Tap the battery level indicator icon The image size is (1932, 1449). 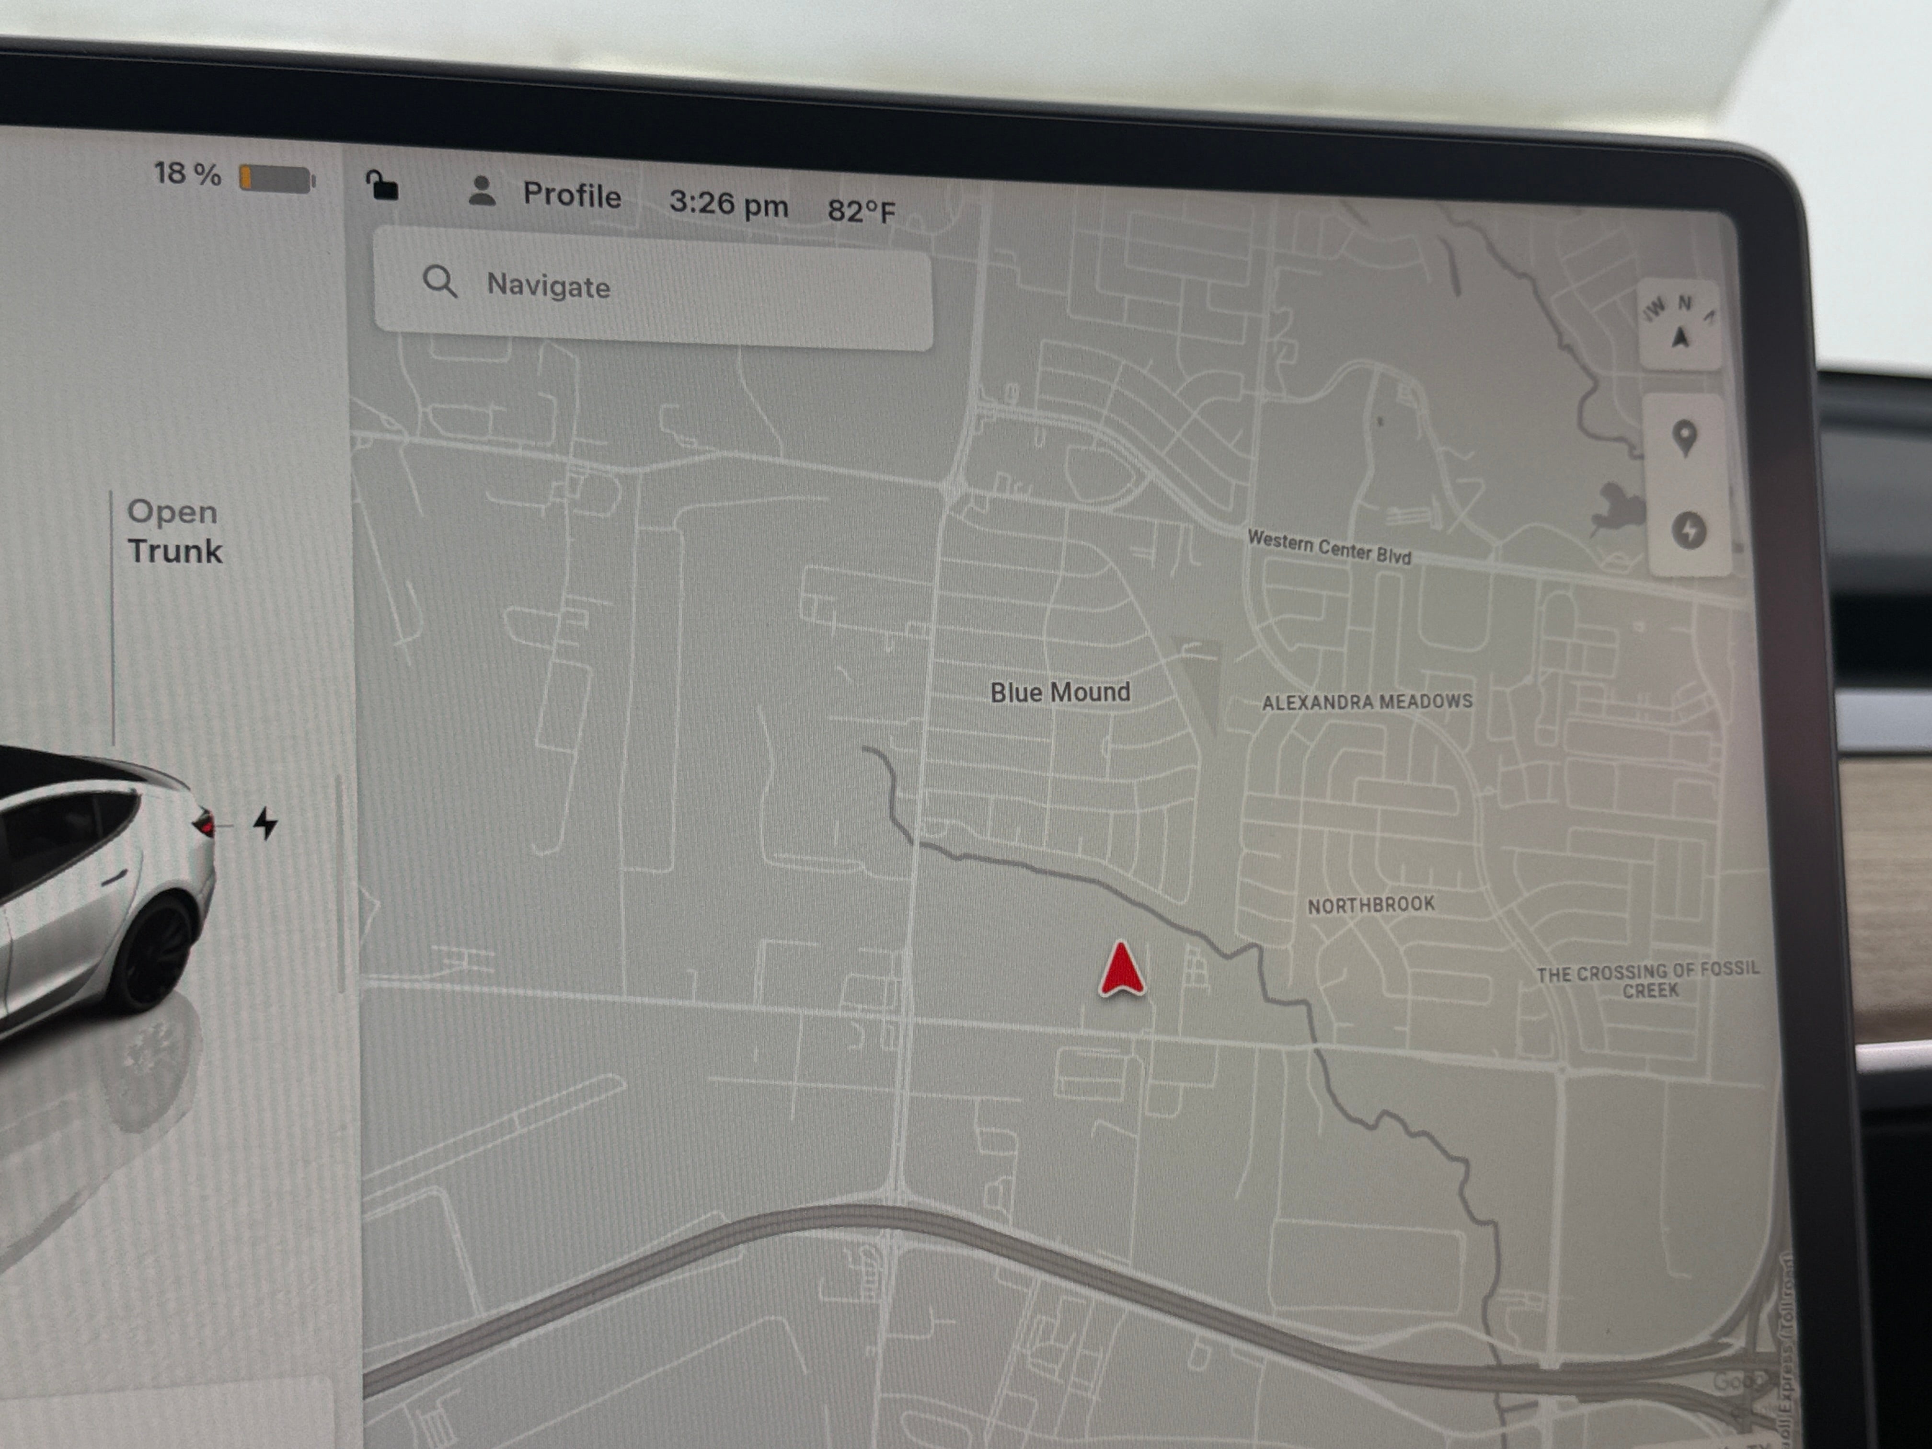(277, 179)
